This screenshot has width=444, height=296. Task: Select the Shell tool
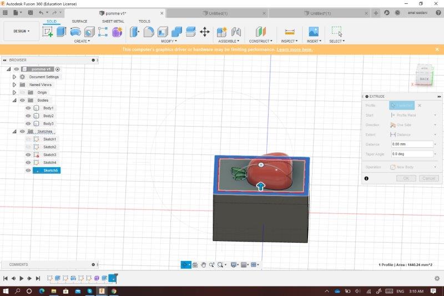coord(163,32)
